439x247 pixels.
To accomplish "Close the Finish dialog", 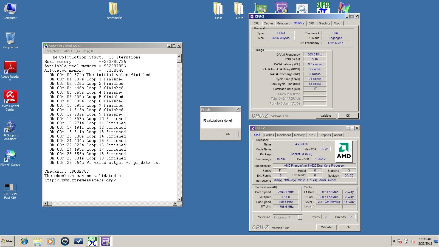I will tap(238, 110).
